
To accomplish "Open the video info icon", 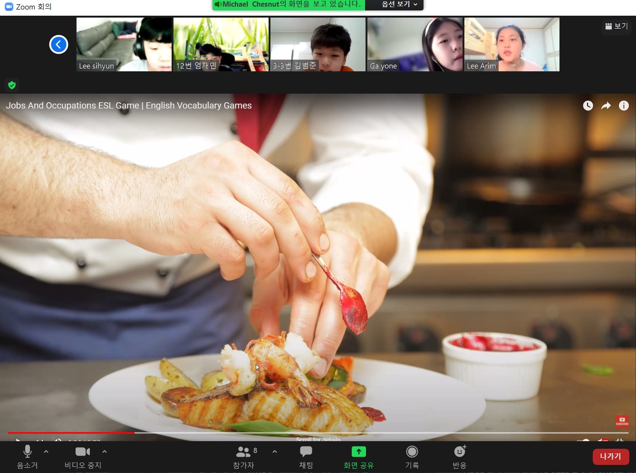I will pos(624,106).
